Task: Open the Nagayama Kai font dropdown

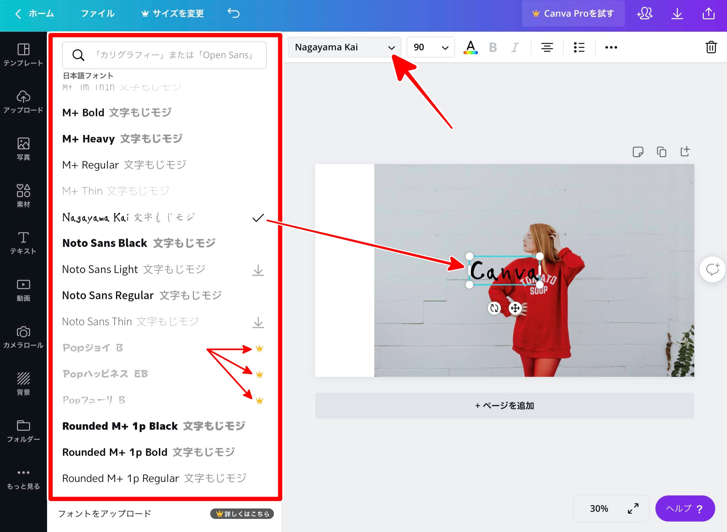Action: coord(344,47)
